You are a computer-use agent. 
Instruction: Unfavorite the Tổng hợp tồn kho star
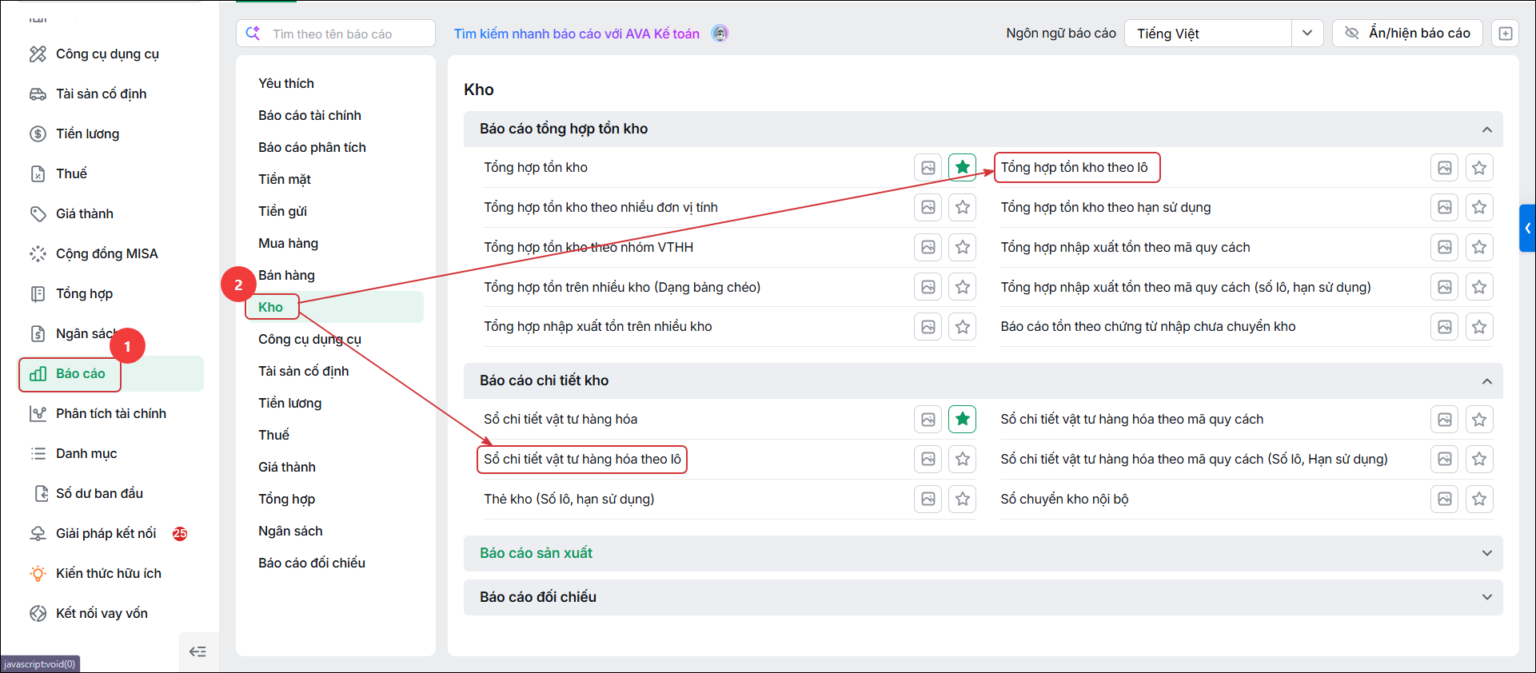coord(963,168)
